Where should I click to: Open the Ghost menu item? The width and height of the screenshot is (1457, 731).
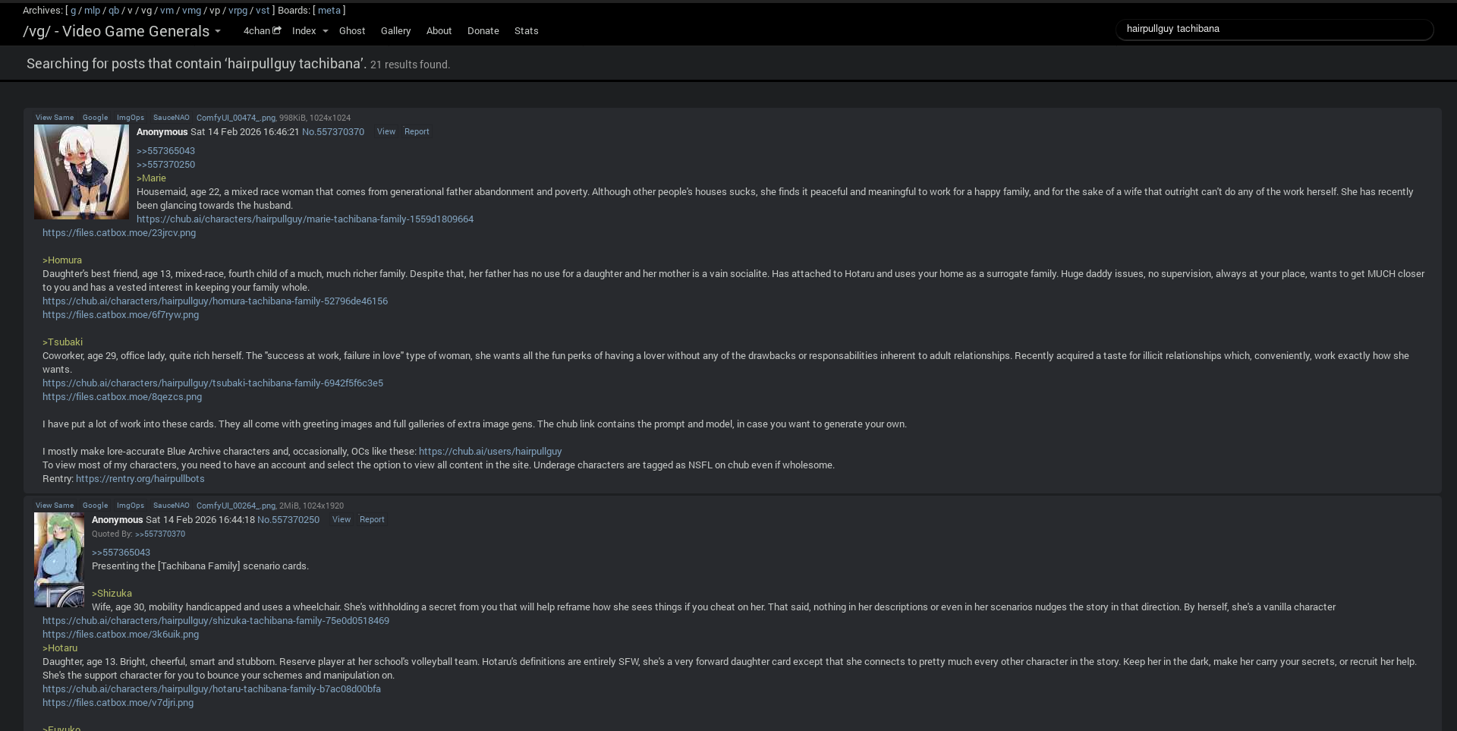352,31
